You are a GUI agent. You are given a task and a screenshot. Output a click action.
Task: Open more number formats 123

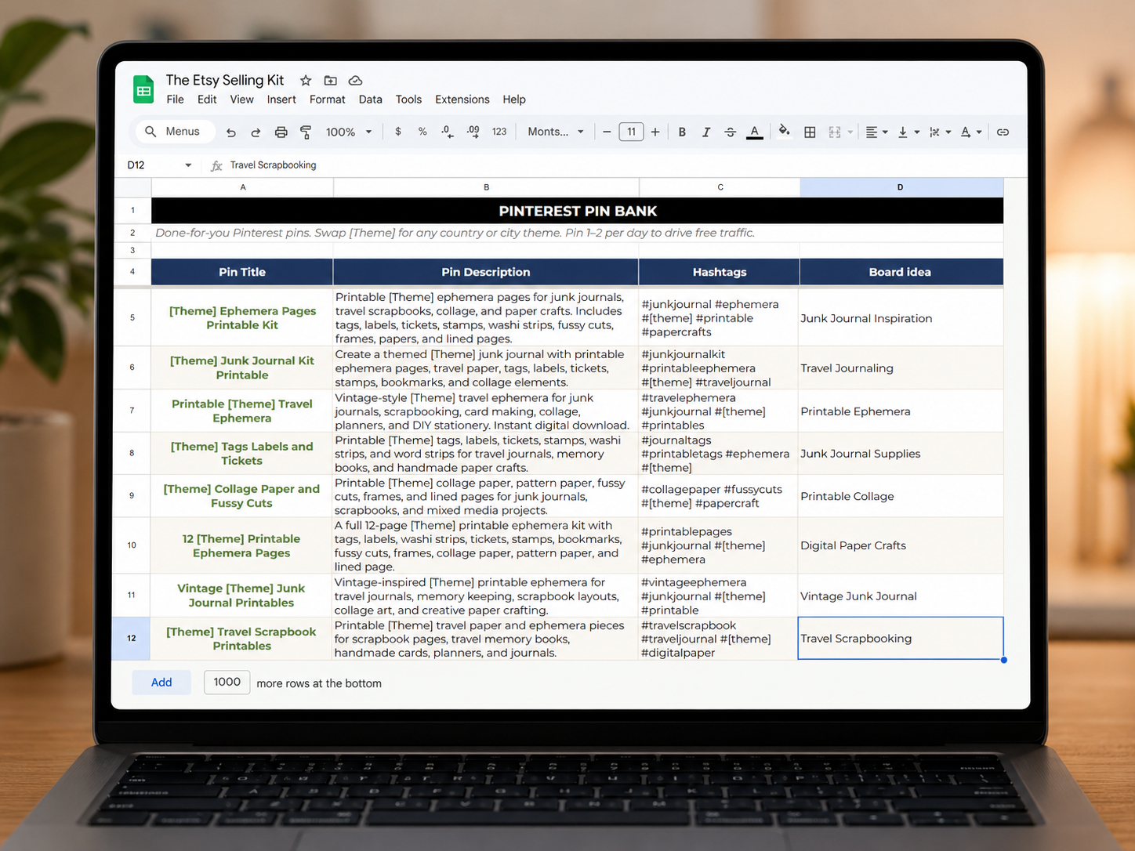(499, 132)
